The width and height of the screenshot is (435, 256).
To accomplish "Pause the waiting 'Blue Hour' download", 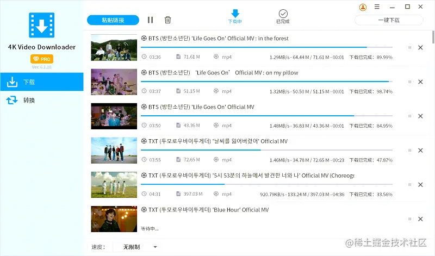I will (409, 219).
